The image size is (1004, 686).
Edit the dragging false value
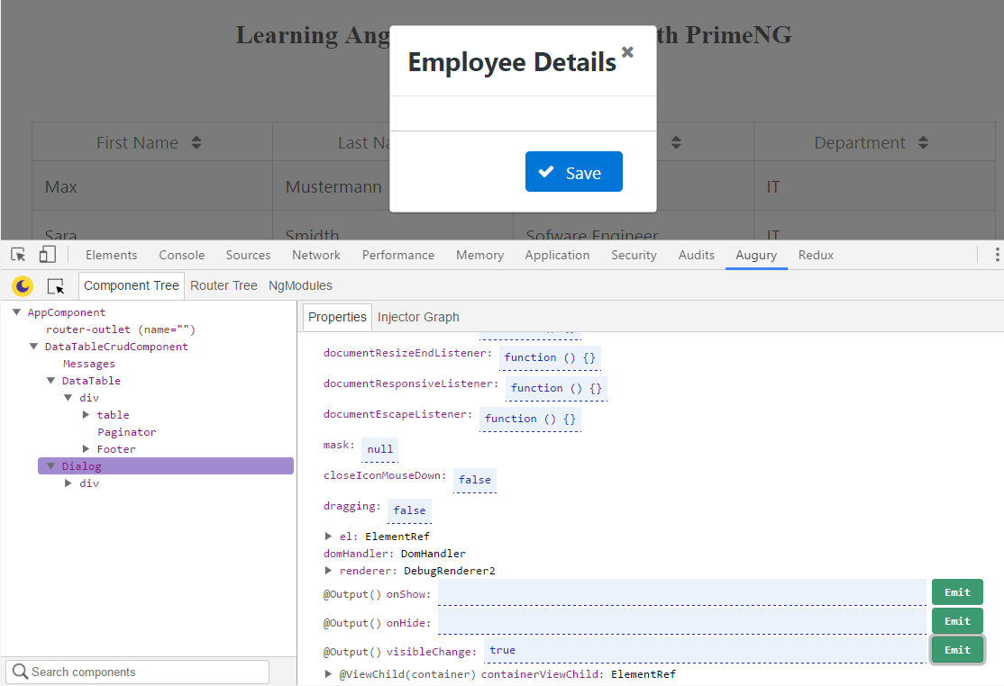click(x=409, y=510)
